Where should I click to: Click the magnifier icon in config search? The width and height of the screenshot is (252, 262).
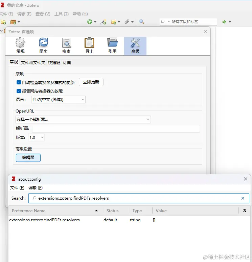tap(34, 198)
